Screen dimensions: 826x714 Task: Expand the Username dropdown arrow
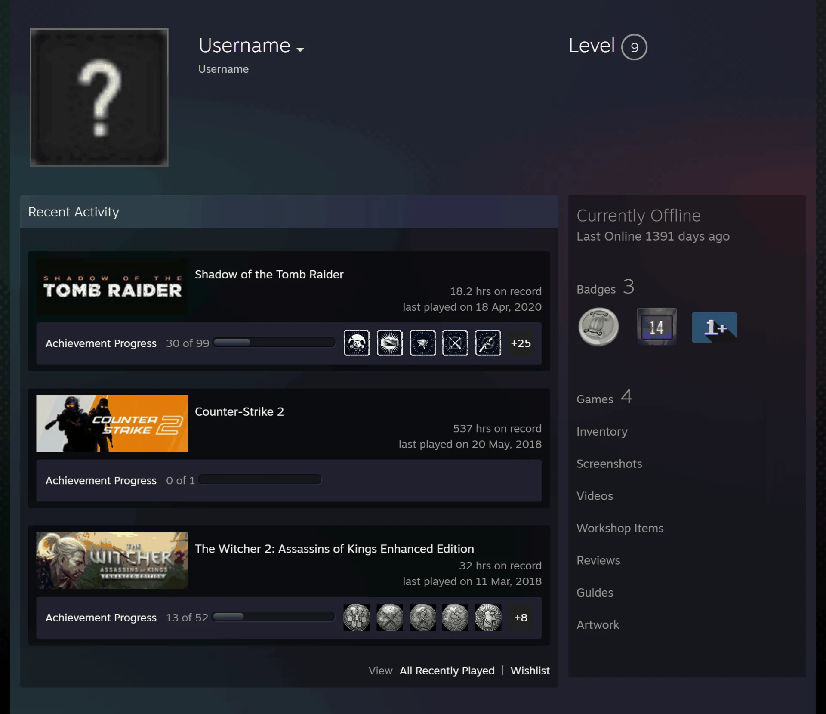(300, 50)
